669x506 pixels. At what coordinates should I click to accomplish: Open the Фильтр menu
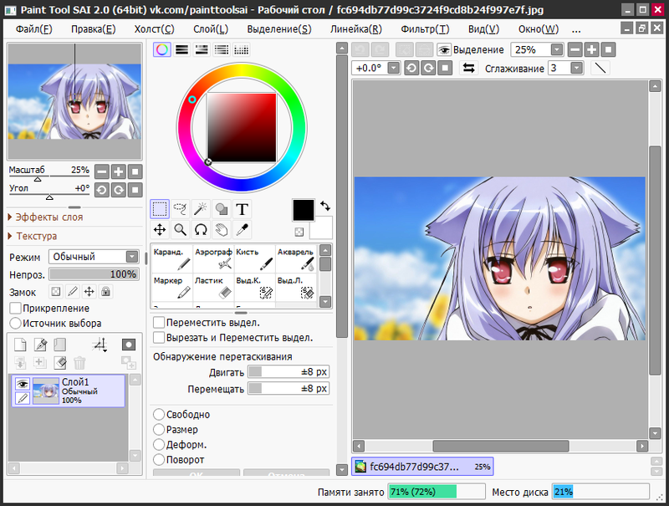pos(424,29)
